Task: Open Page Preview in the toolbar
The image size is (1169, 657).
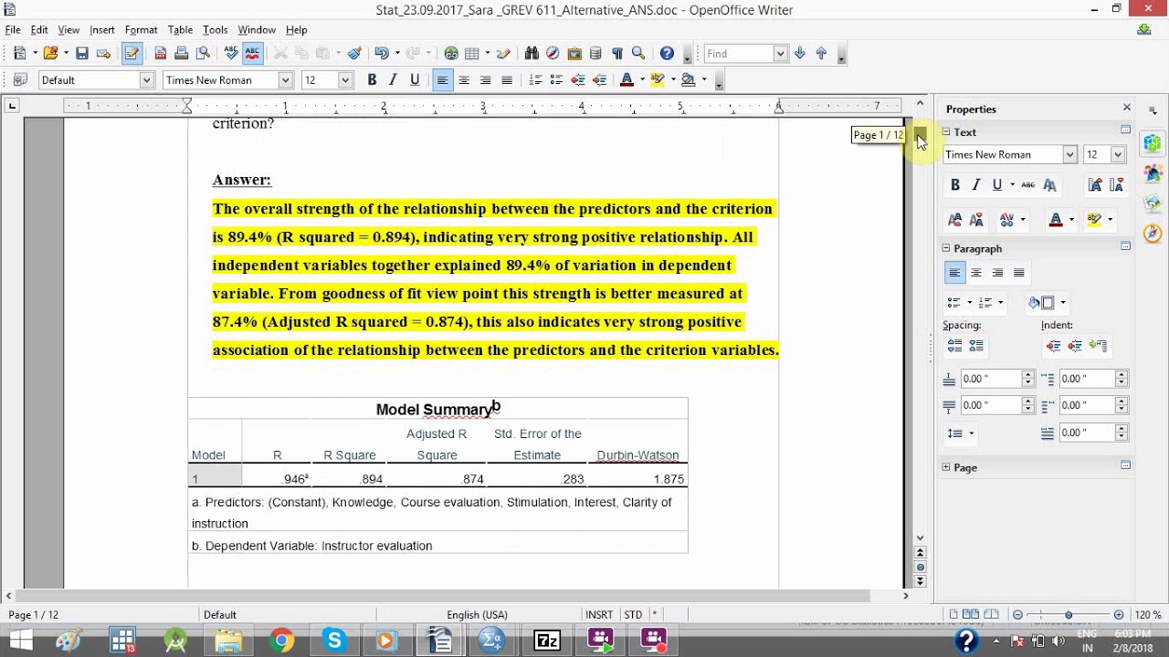Action: [203, 54]
